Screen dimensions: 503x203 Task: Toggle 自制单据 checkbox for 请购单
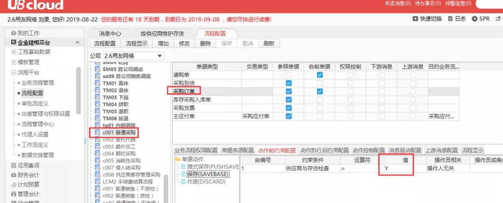click(319, 75)
